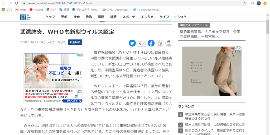
Task: Open the からだ category link
Action: (x=62, y=42)
